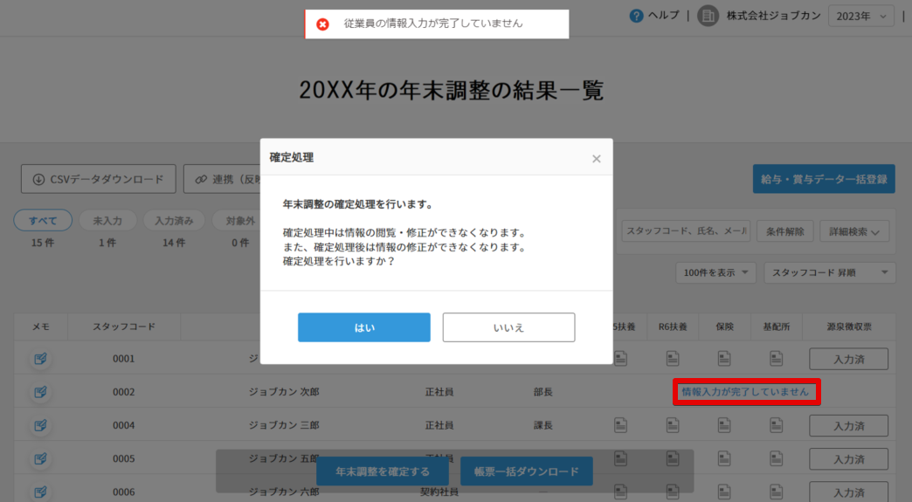Expand the 詳細検索 options
The height and width of the screenshot is (502, 912).
pos(854,230)
